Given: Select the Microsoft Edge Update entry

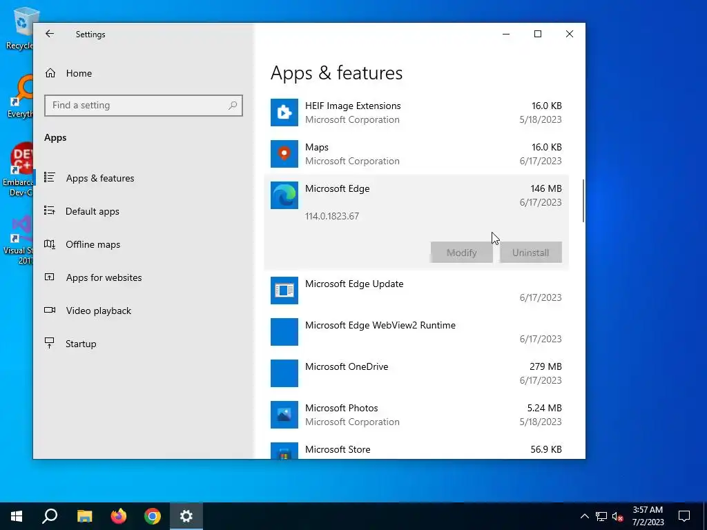Looking at the screenshot, I should point(416,291).
